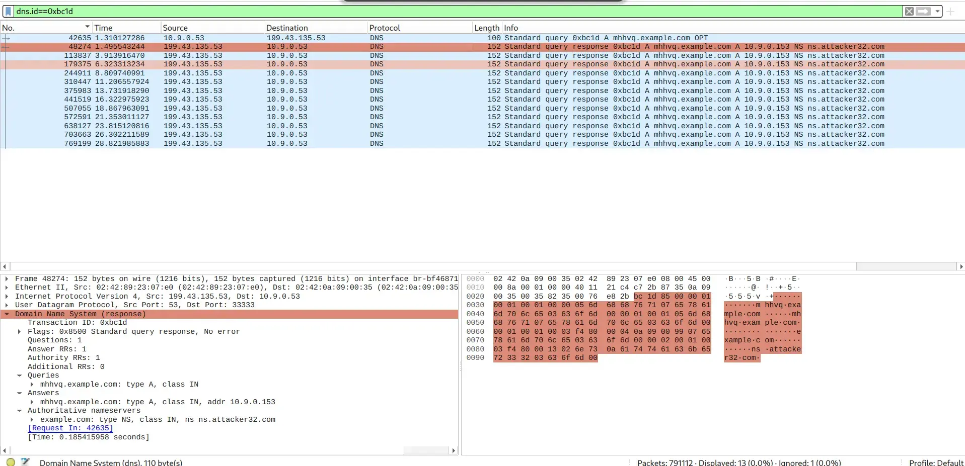Open the recent filters dropdown arrow
The image size is (965, 466).
(937, 11)
